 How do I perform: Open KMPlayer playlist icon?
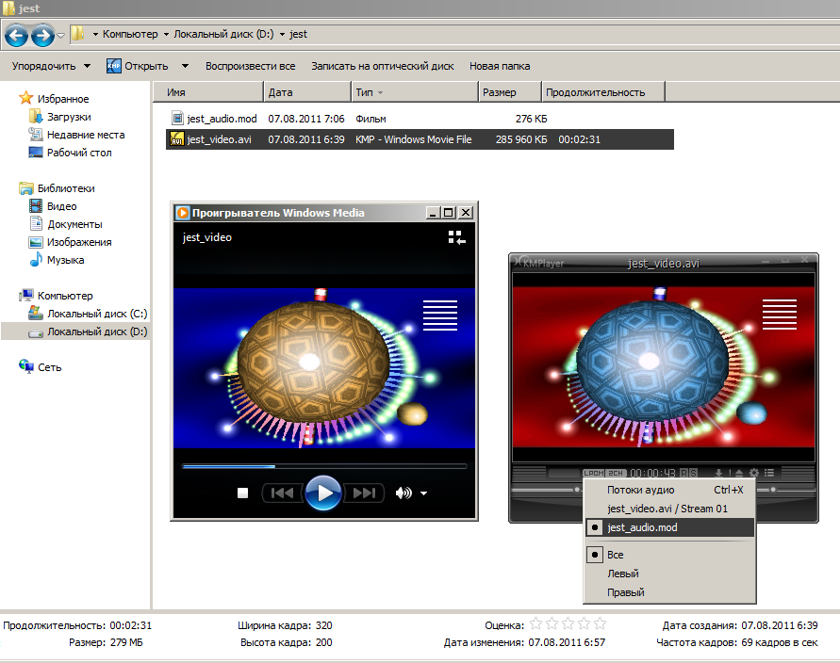769,473
